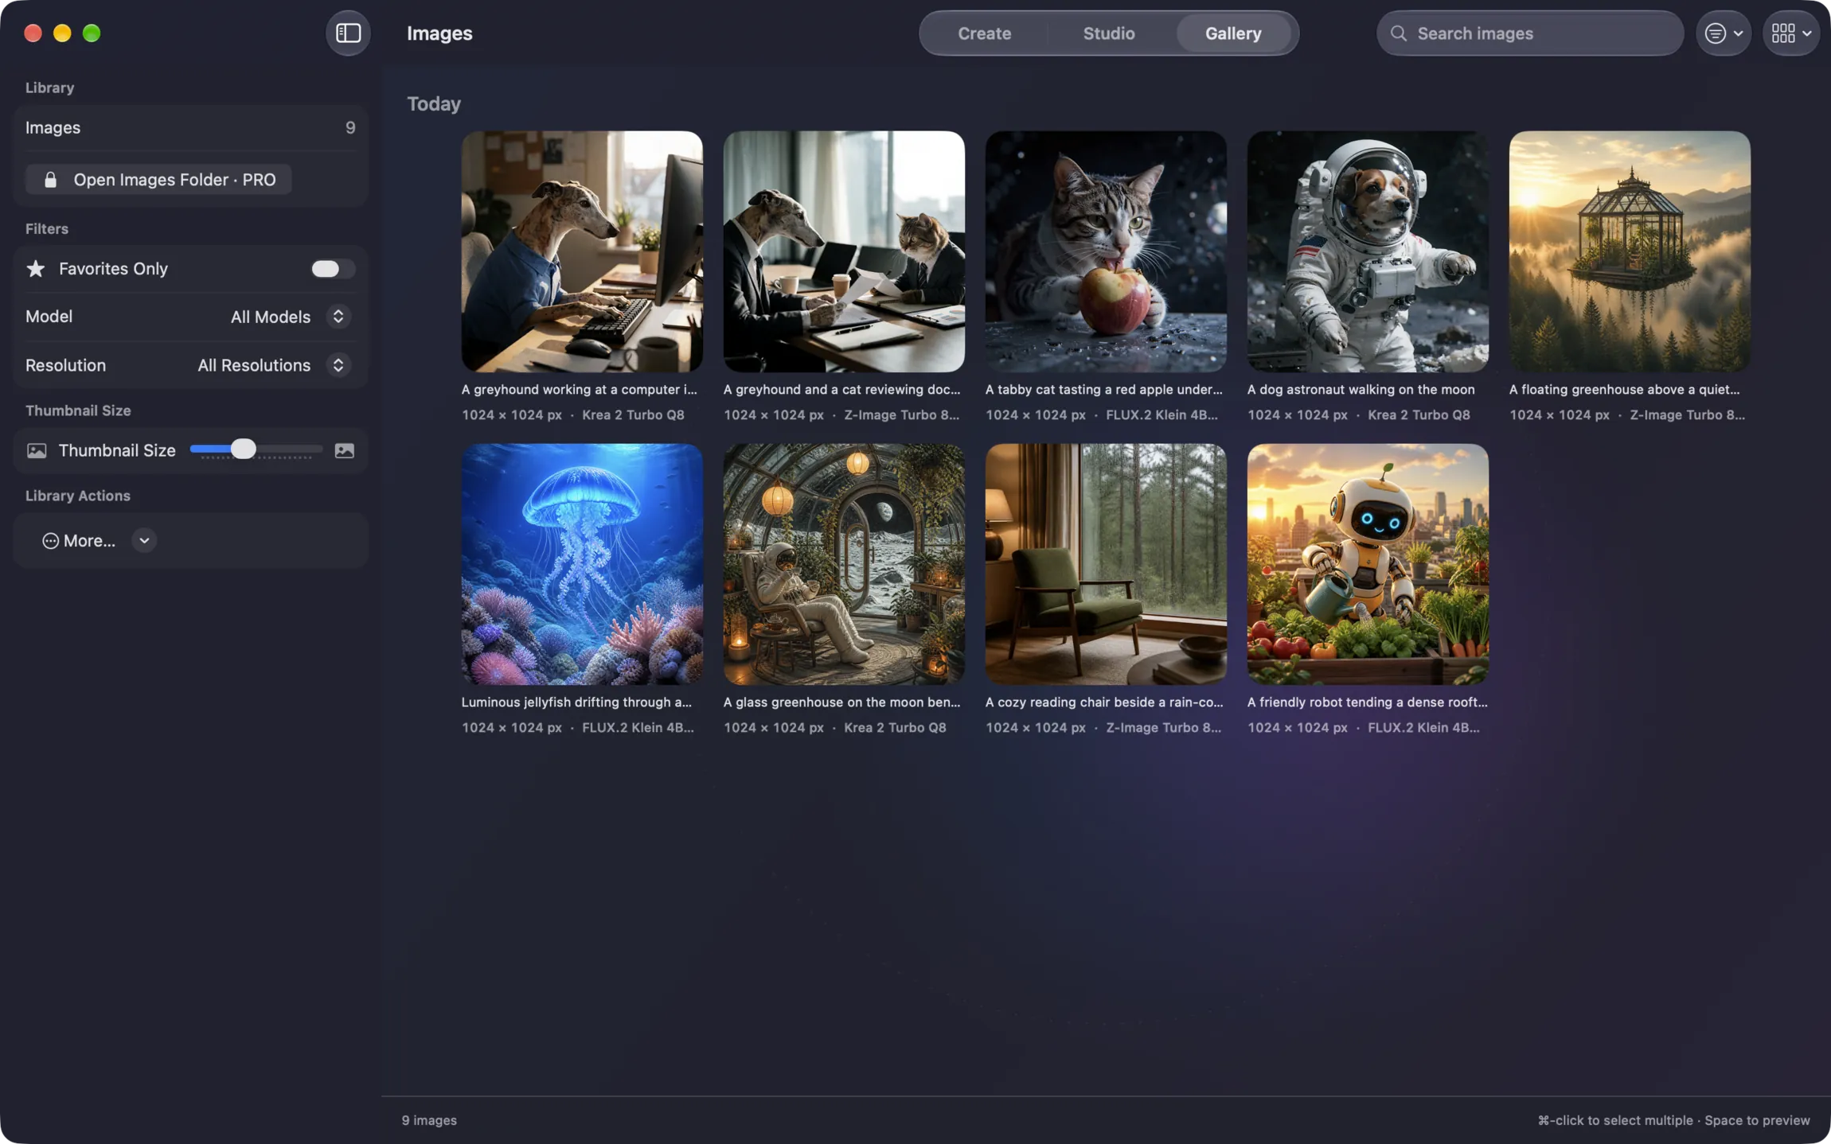
Task: Open the Model All Models dropdown
Action: point(290,317)
